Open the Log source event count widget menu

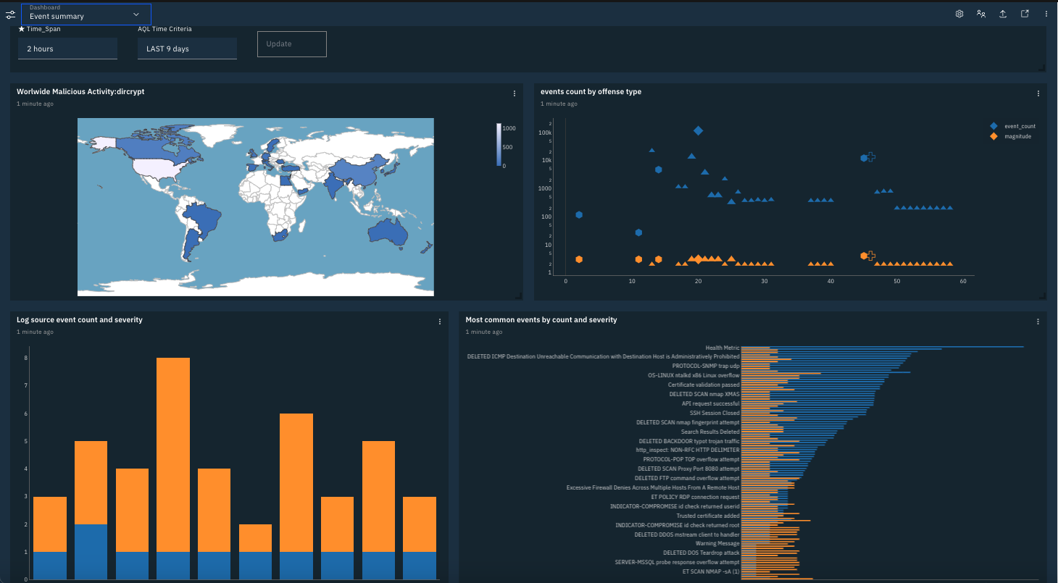coord(439,321)
